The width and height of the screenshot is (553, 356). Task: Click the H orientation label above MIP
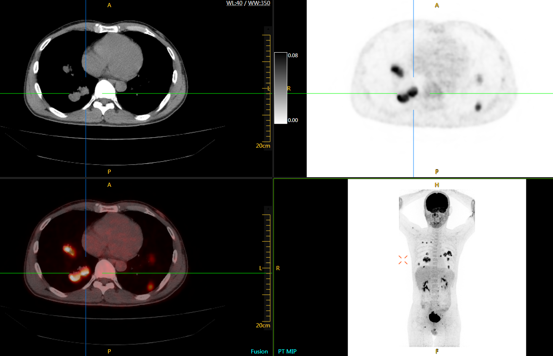click(437, 185)
